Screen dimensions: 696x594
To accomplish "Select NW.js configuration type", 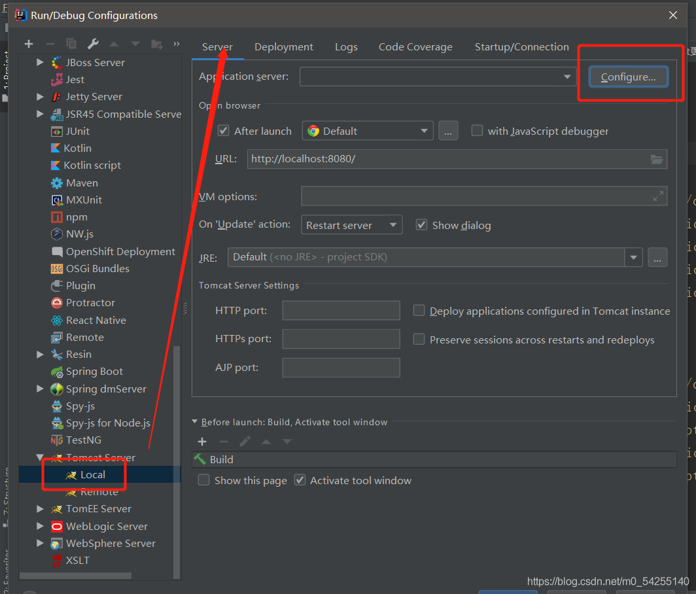I will pyautogui.click(x=73, y=234).
